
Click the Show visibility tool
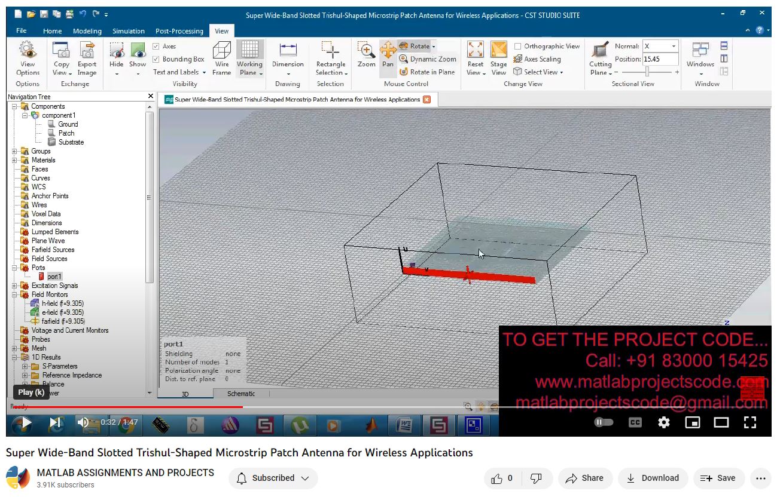[x=138, y=59]
